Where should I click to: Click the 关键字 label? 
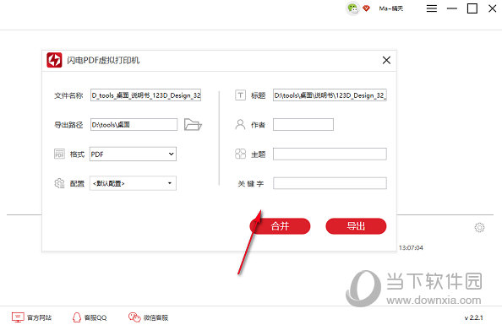251,184
